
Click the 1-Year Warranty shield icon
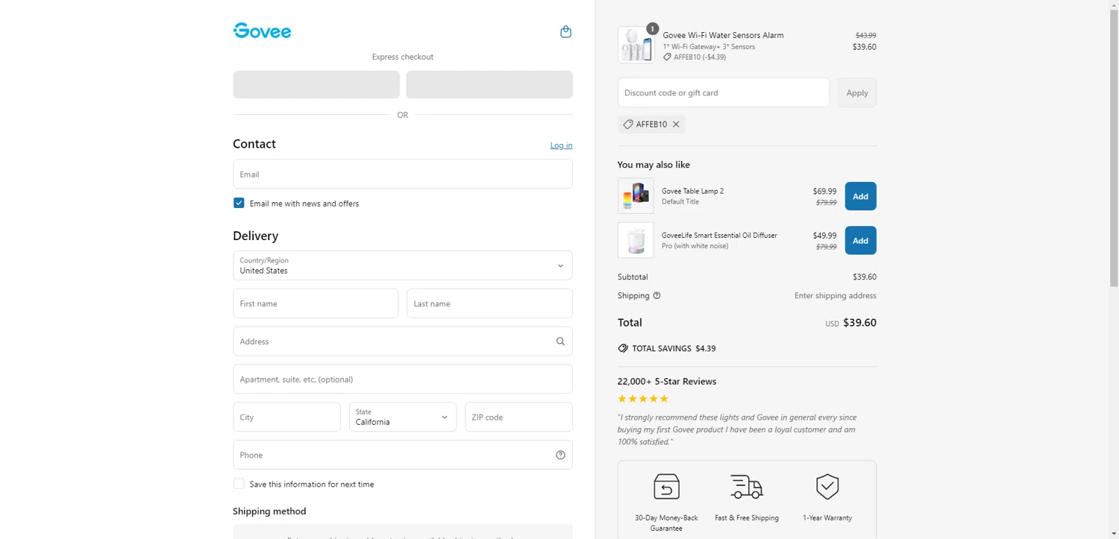pyautogui.click(x=827, y=487)
